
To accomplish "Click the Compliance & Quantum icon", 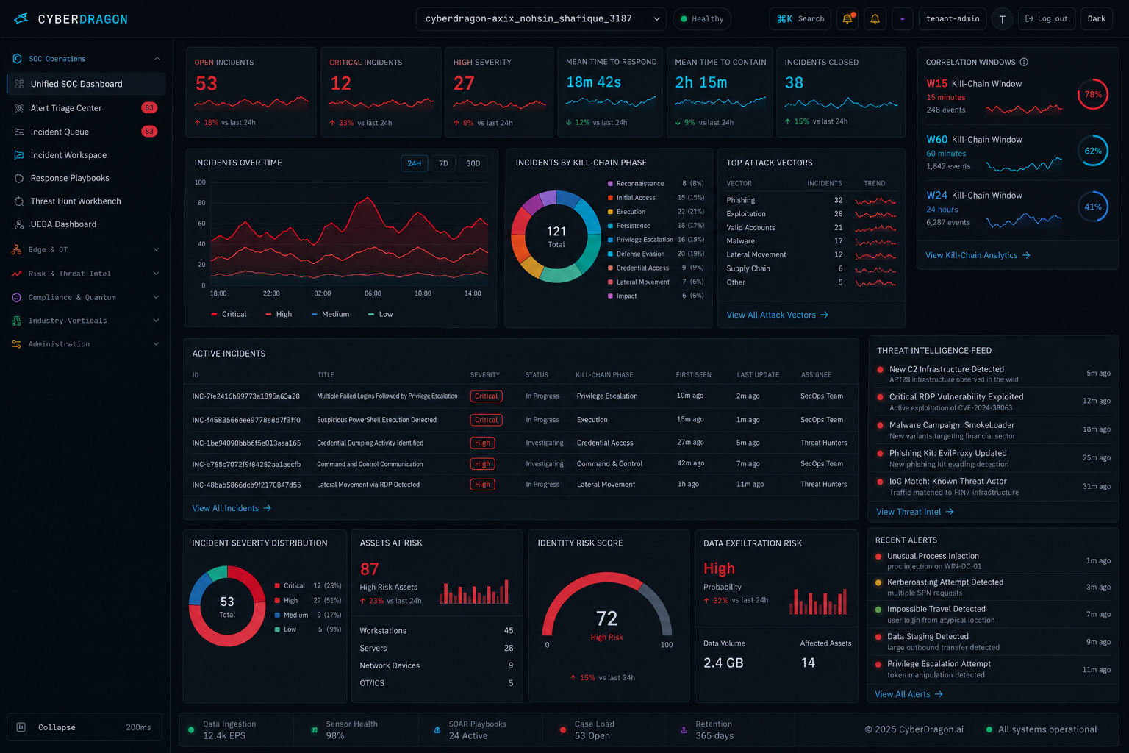I will [16, 297].
